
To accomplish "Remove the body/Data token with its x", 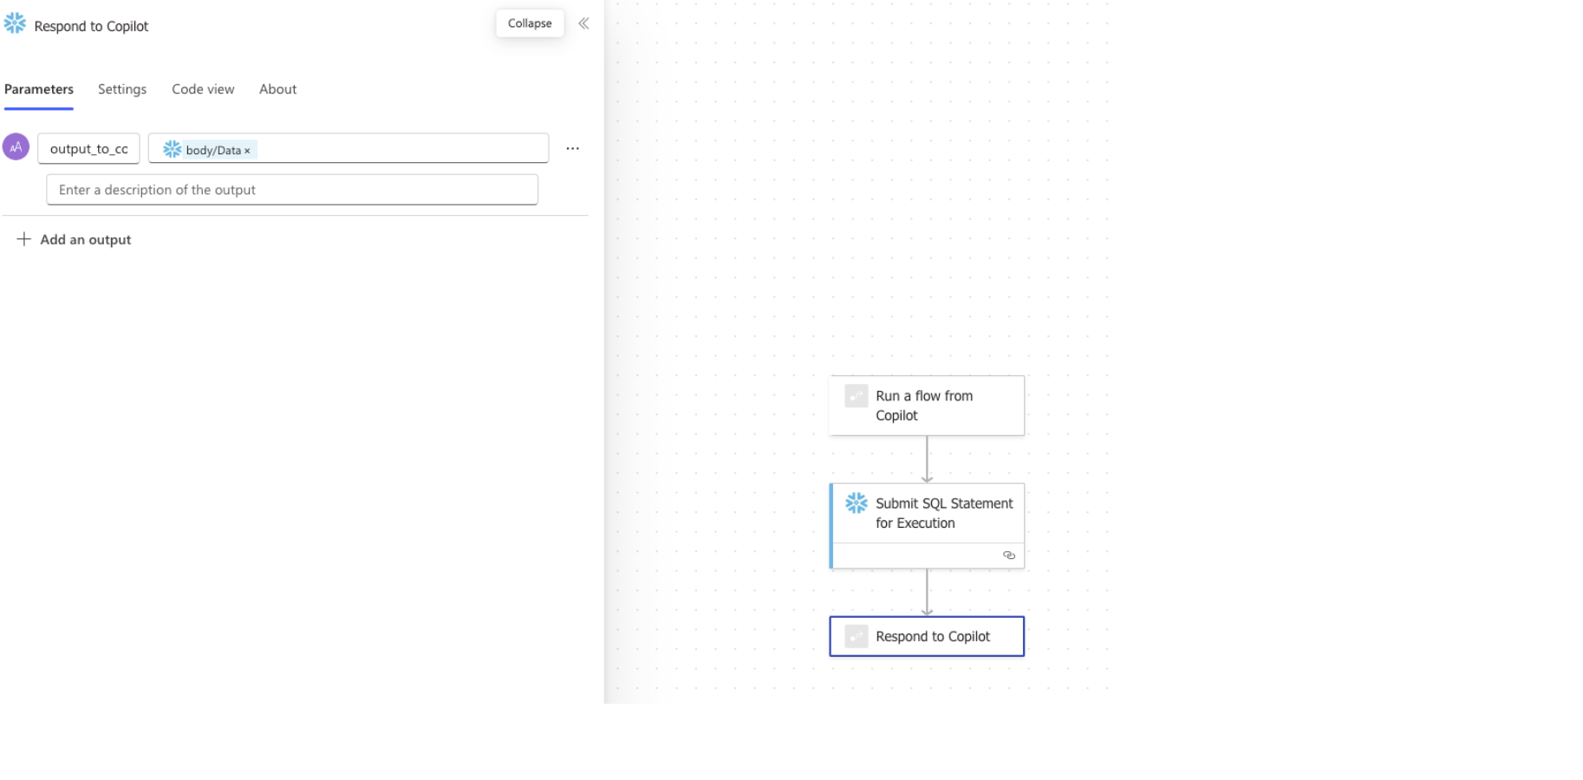I will (x=247, y=151).
